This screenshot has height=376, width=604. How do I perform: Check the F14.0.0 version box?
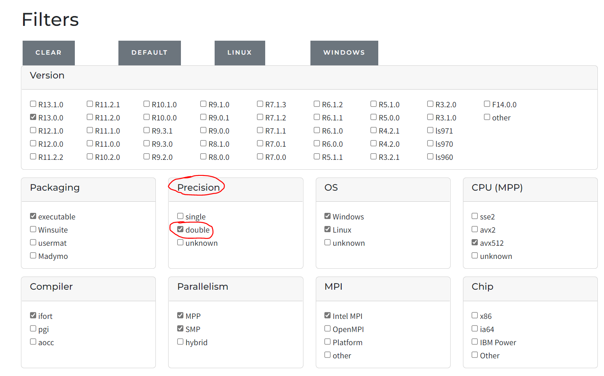click(487, 104)
